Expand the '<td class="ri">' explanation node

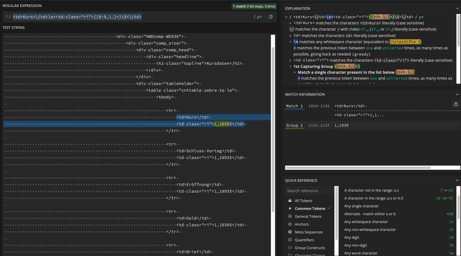290,60
